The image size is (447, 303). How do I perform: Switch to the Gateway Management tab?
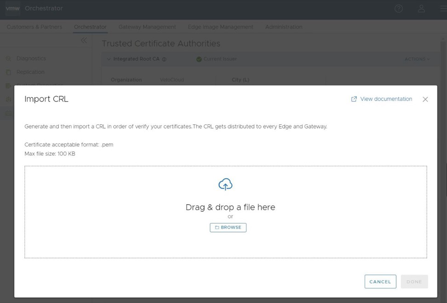click(147, 27)
